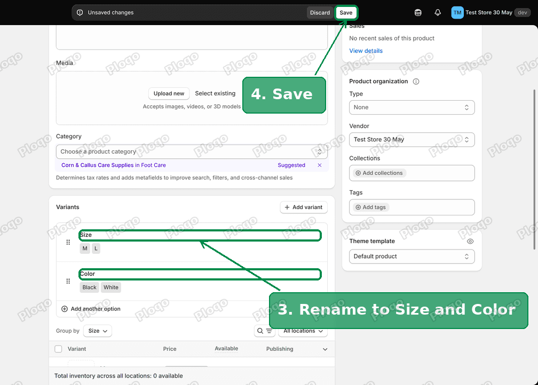Save the product changes
This screenshot has width=538, height=385.
pos(346,13)
